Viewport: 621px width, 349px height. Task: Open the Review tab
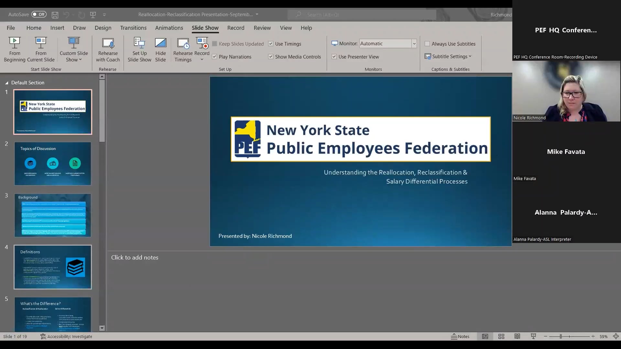click(262, 28)
